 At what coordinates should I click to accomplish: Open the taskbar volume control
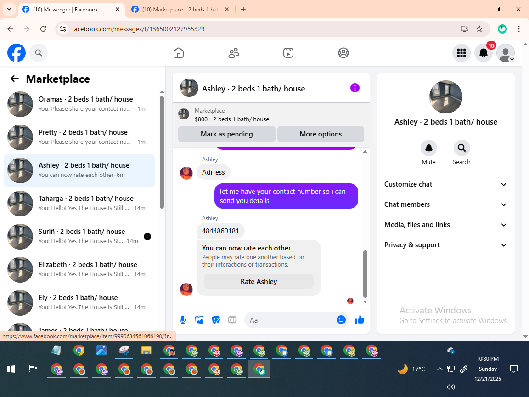(x=451, y=387)
